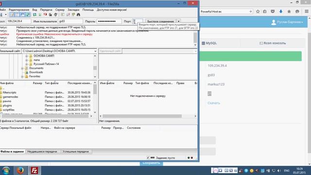Toggle the local directory tree view
Image resolution: width=311 pixels, height=175 pixels.
[x=17, y=15]
